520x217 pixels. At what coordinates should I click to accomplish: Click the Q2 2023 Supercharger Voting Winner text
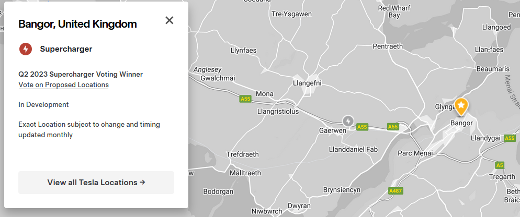(x=81, y=74)
